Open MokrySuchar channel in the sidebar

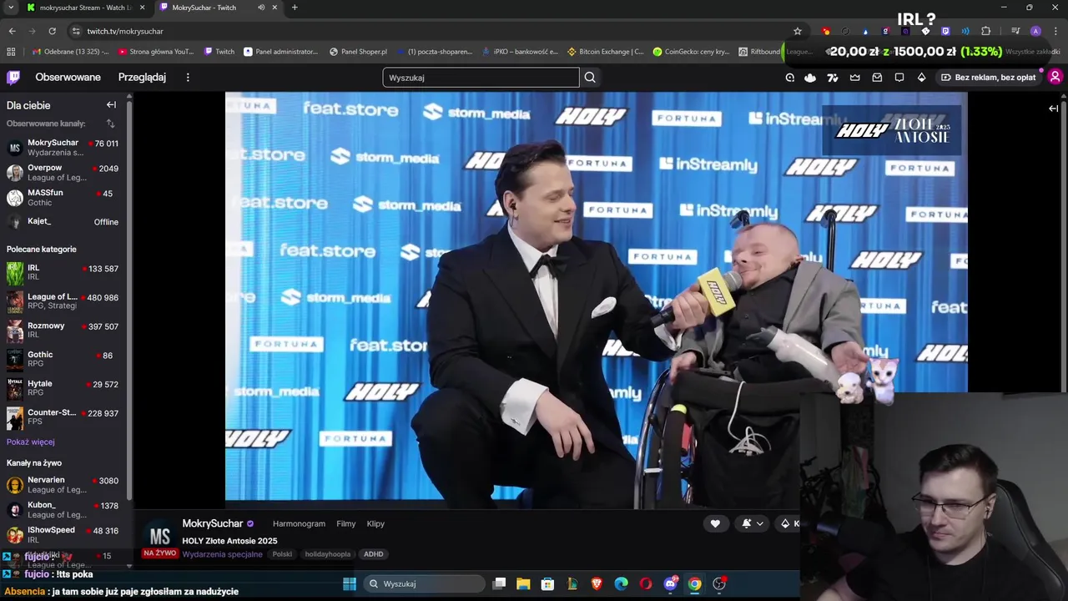(x=63, y=148)
